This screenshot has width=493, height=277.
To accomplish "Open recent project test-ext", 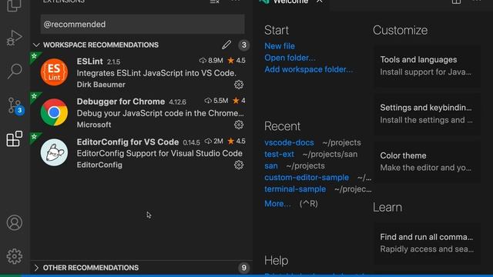I will point(279,154).
